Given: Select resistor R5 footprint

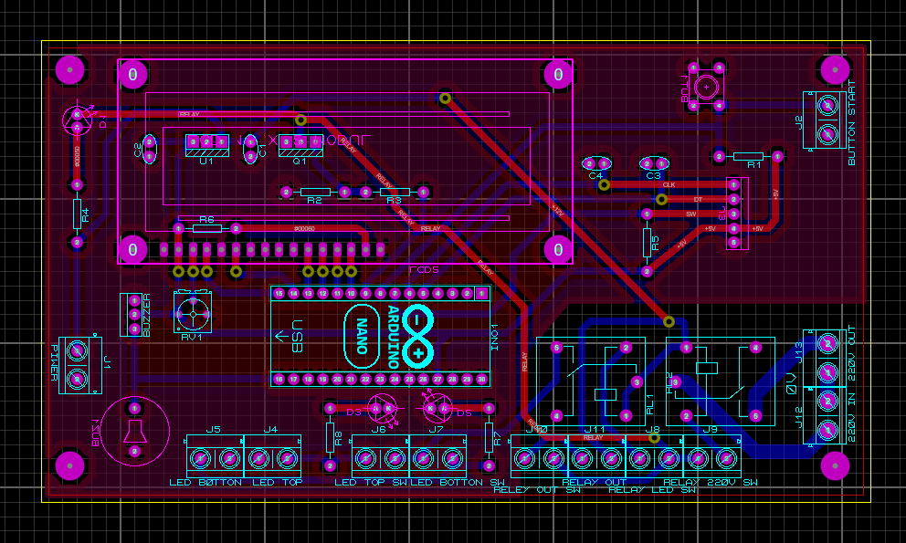Looking at the screenshot, I should [x=648, y=243].
